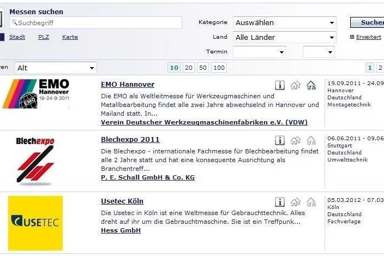384x256 pixels.
Task: Show 20 results per page
Action: 189,68
